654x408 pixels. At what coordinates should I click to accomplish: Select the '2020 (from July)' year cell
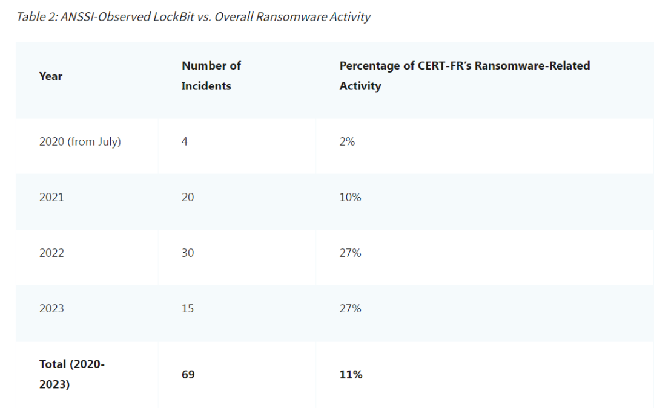click(x=80, y=142)
